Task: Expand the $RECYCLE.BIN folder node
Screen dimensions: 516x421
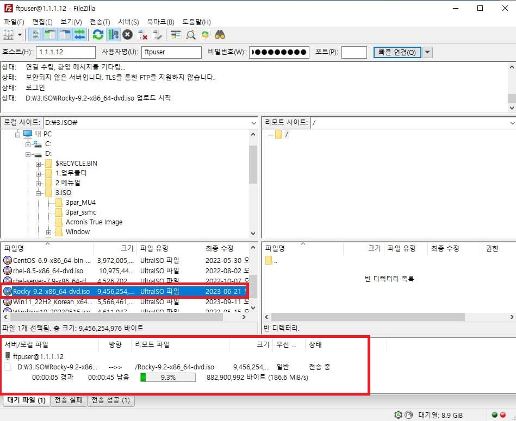Action: point(39,164)
